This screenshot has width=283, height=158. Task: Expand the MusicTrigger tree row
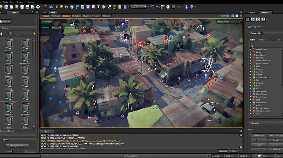pyautogui.click(x=251, y=94)
